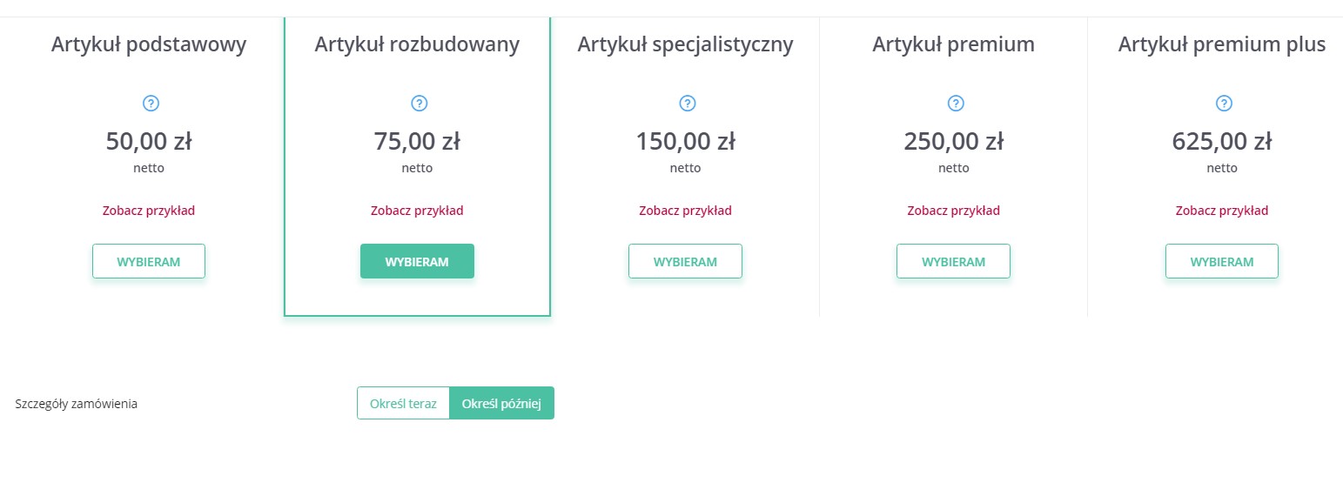Click the Artykuł rozbudowany heading
This screenshot has height=483, width=1343.
pyautogui.click(x=417, y=44)
